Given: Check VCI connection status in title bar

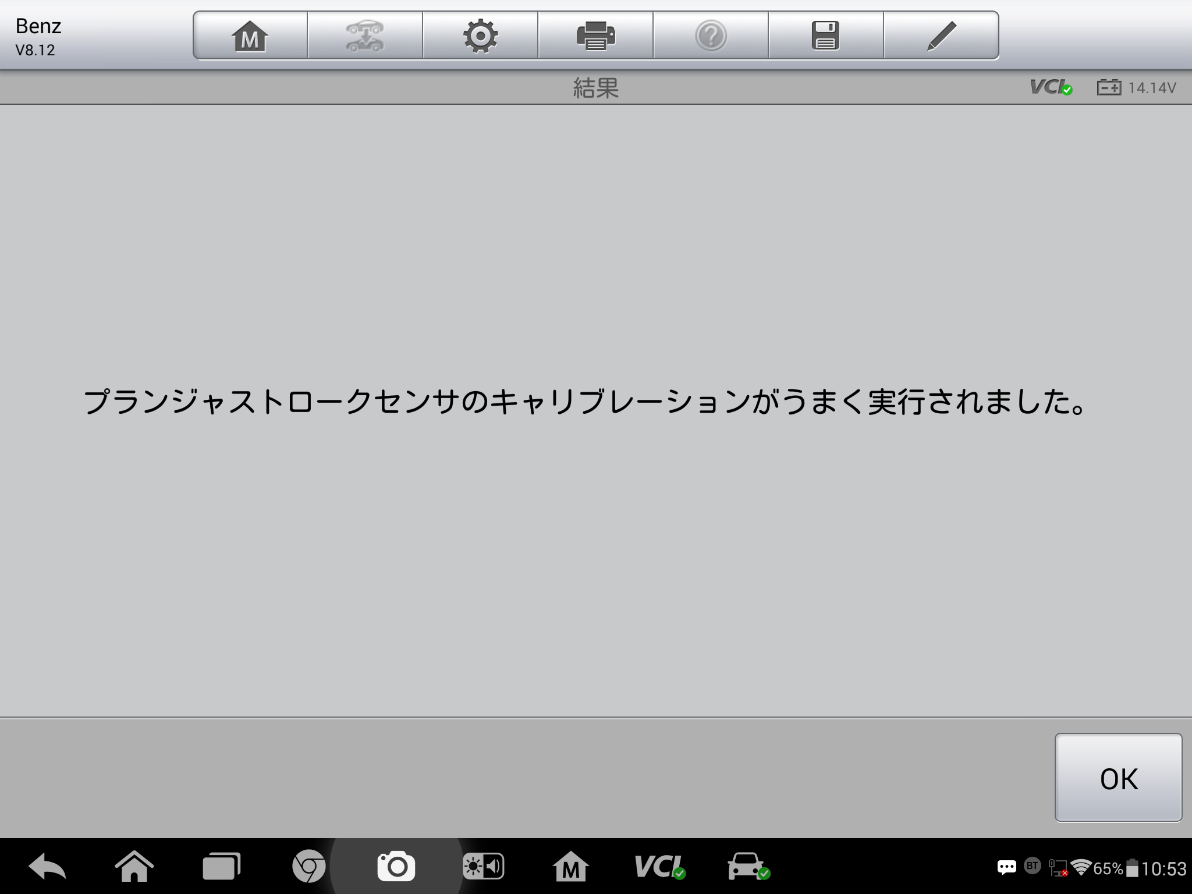Looking at the screenshot, I should pyautogui.click(x=1051, y=88).
